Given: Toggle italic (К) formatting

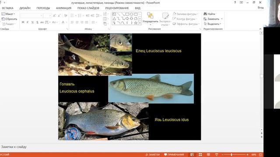Looking at the screenshot, I should (x=28, y=22).
